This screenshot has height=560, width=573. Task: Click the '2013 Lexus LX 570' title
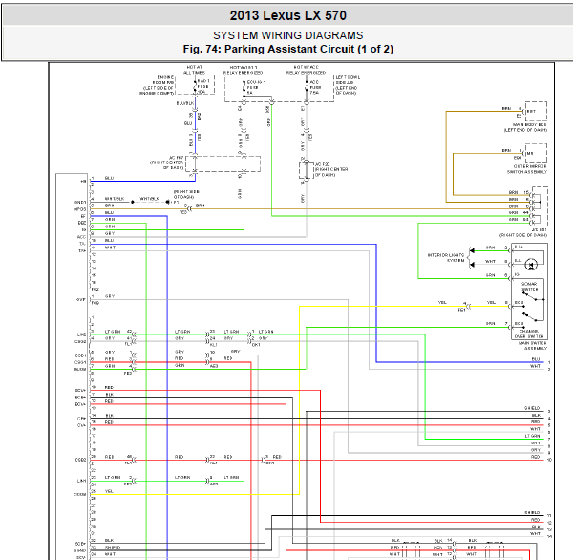[x=288, y=15]
